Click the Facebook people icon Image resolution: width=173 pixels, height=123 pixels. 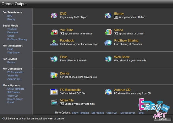[54, 43]
